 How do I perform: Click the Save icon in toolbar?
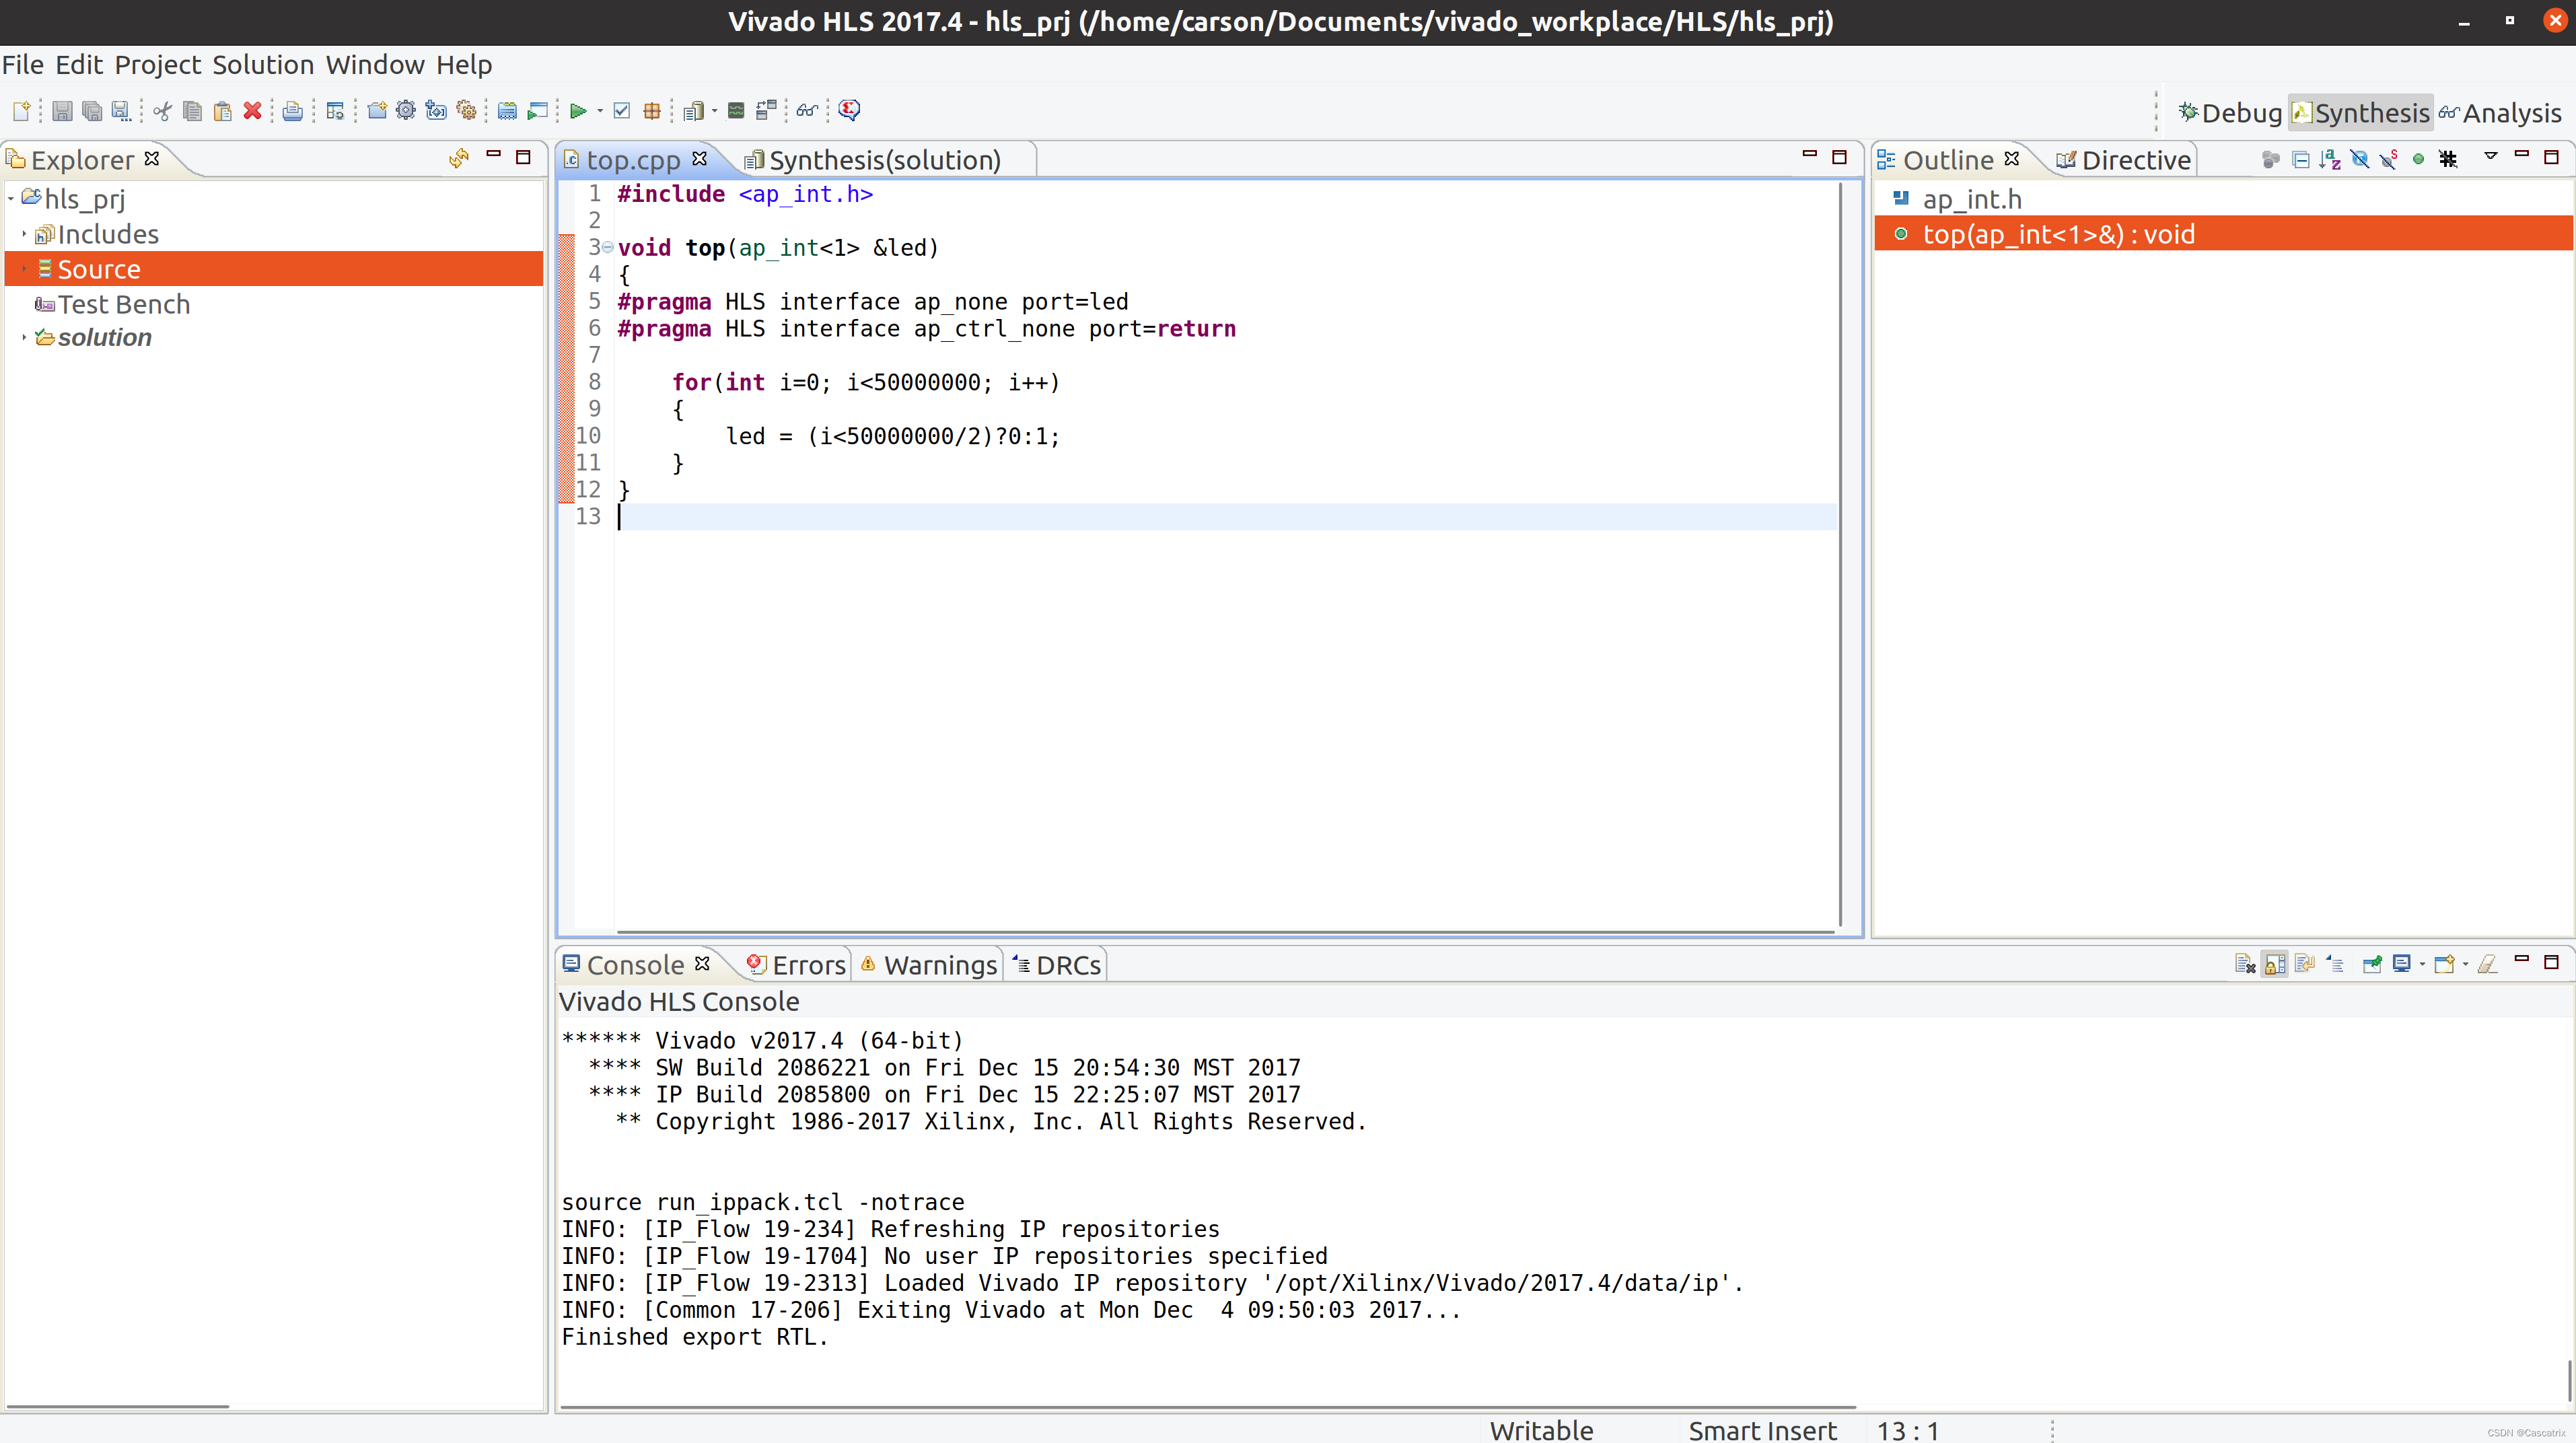pyautogui.click(x=62, y=110)
